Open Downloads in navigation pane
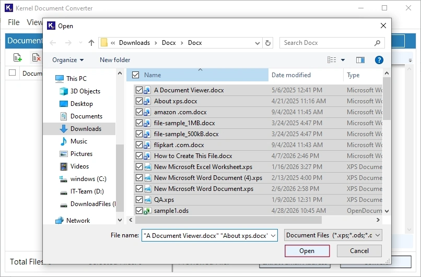Viewport: 421px width, 277px height. (x=80, y=129)
